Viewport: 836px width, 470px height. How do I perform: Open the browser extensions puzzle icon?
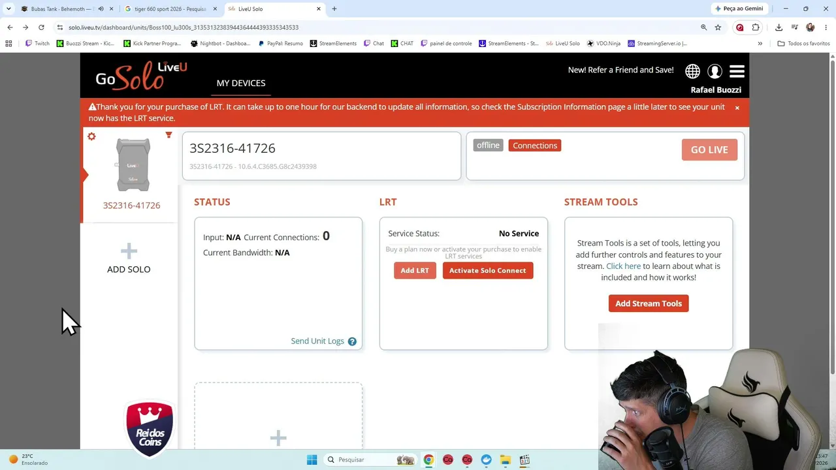(x=756, y=27)
